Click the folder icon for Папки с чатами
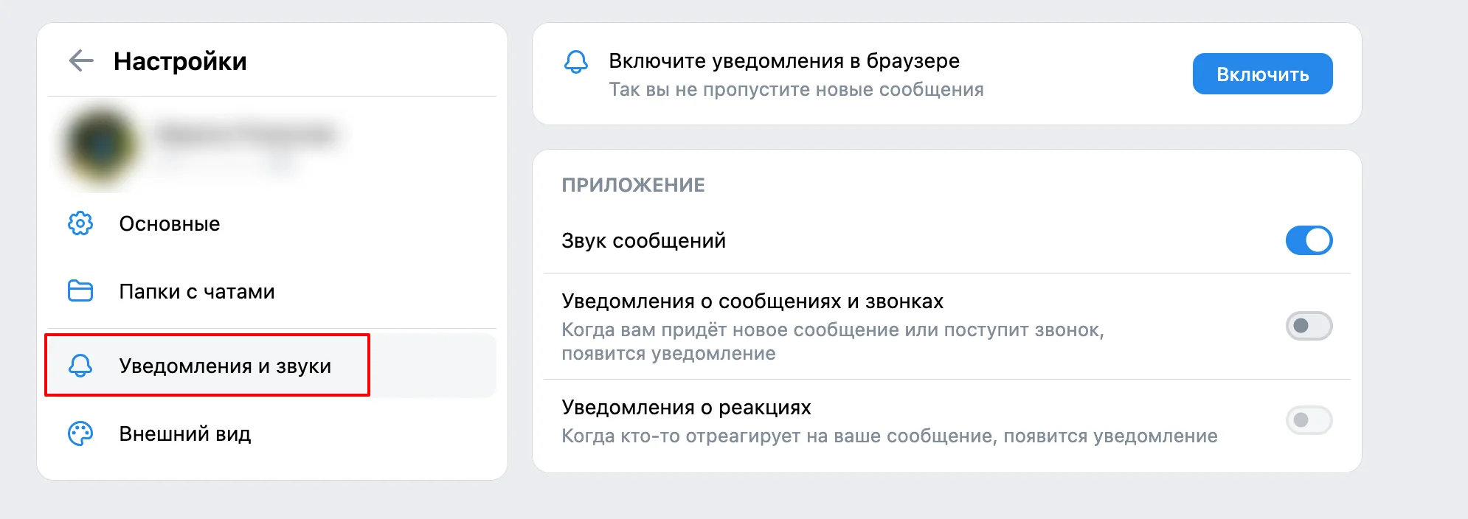 pyautogui.click(x=80, y=291)
